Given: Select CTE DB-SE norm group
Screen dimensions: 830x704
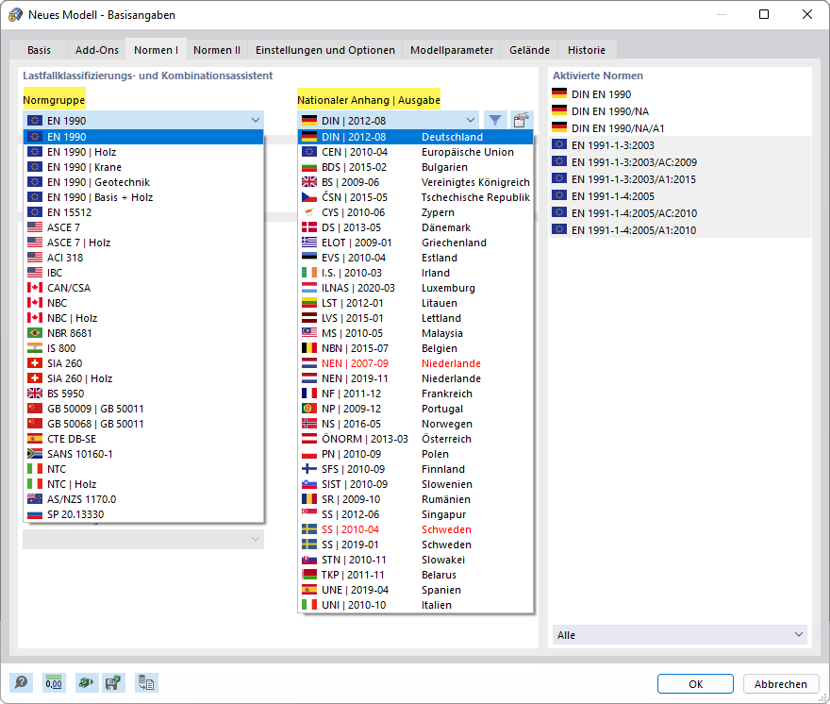Looking at the screenshot, I should [x=143, y=439].
